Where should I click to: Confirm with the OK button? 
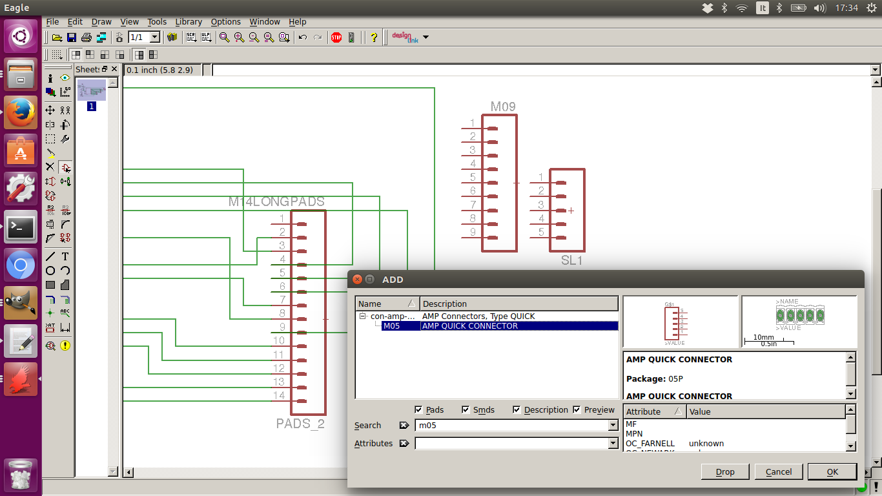[x=832, y=471]
